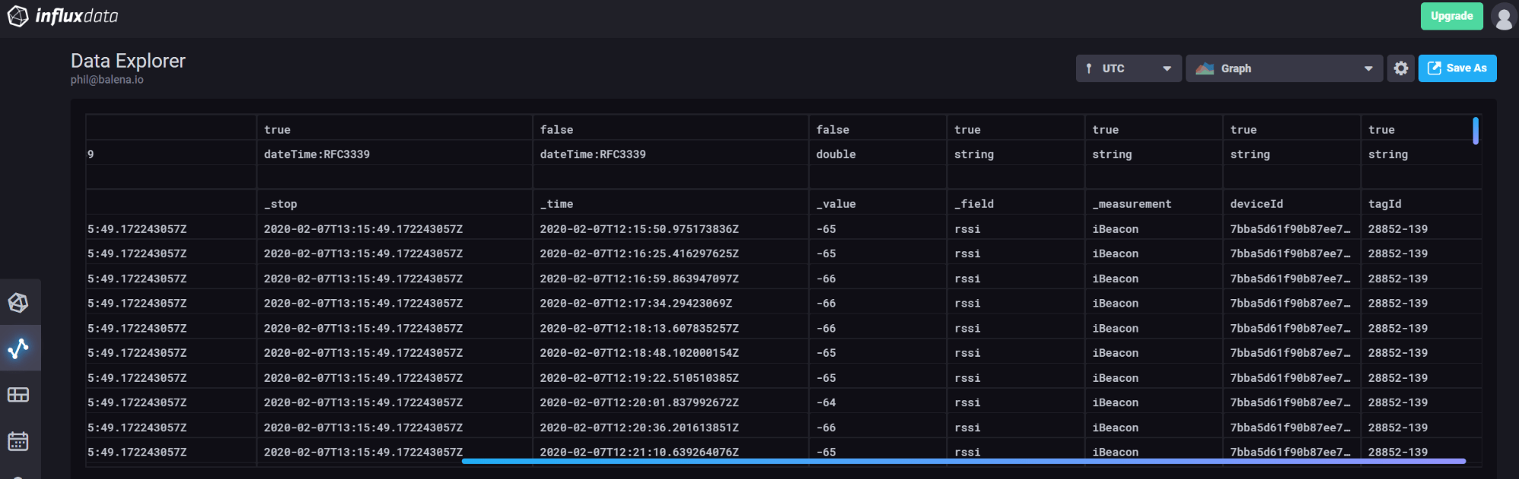Open Tasks via the sidebar calendar icon
This screenshot has width=1519, height=479.
[x=18, y=441]
